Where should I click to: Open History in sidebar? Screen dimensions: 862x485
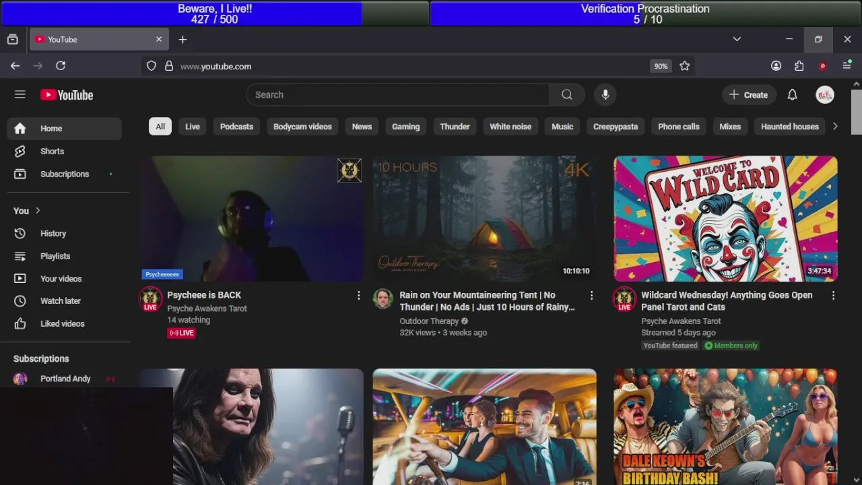point(65,234)
